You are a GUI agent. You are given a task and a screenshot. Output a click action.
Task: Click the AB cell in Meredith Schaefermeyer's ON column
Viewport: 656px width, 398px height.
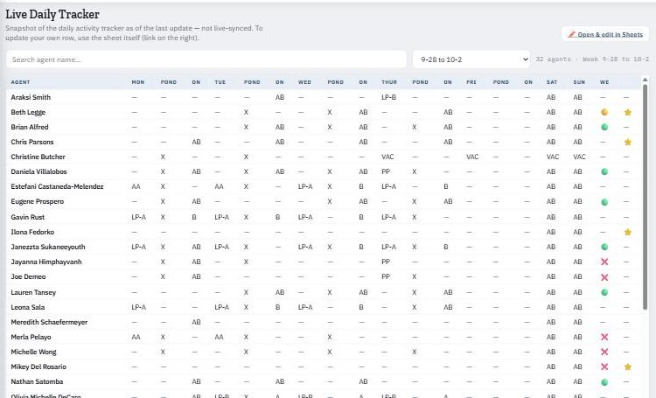coord(196,322)
